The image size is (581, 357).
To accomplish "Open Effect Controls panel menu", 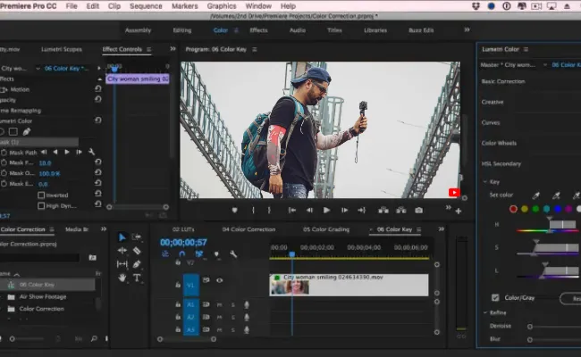I will pyautogui.click(x=149, y=49).
